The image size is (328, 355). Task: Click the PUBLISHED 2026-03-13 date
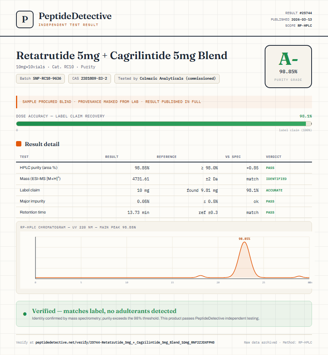[291, 19]
